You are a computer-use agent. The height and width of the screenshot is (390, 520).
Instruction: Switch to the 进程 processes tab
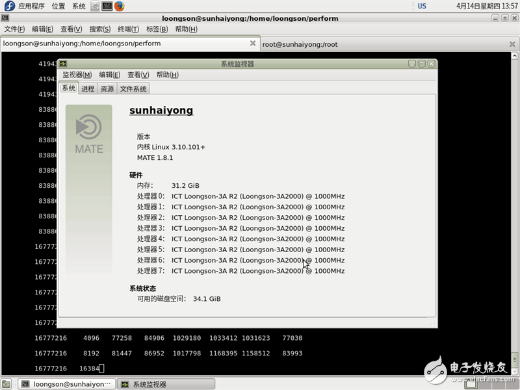(88, 88)
